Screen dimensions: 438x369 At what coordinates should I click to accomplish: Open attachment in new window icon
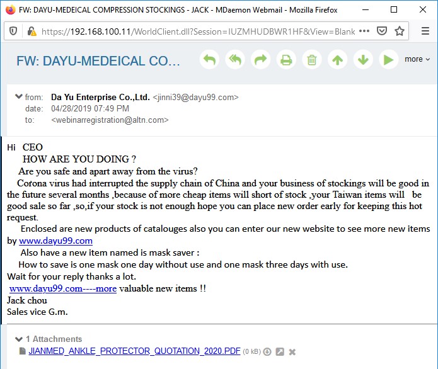(x=280, y=352)
